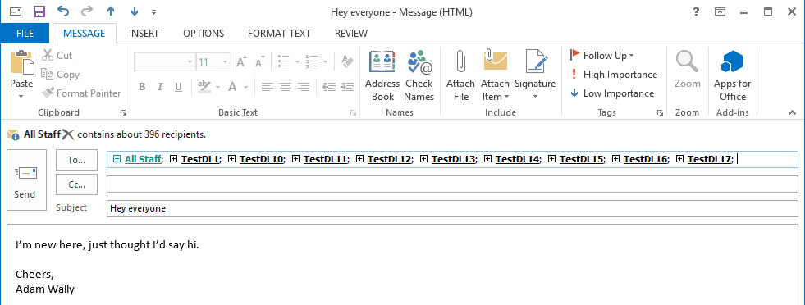Open Basic Text dialog launcher
Image resolution: width=805 pixels, height=305 pixels.
click(353, 112)
